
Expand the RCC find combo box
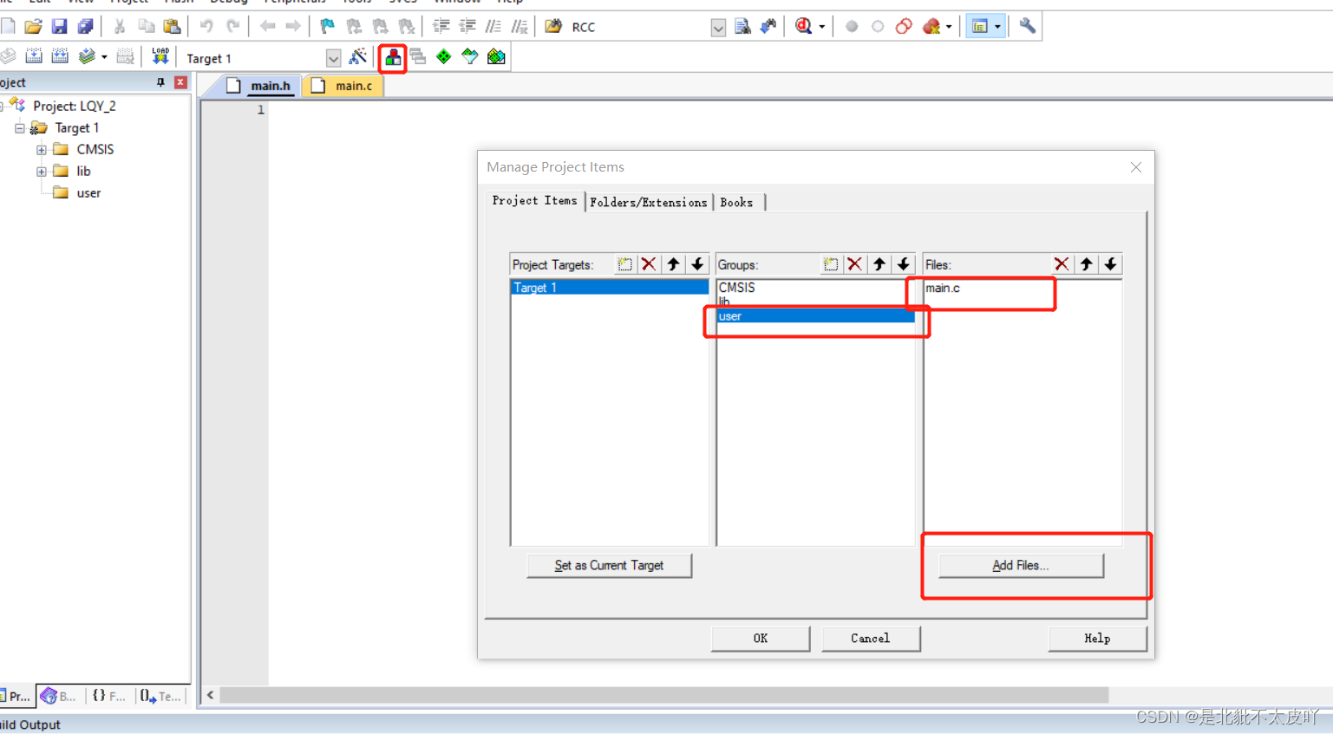pos(718,28)
